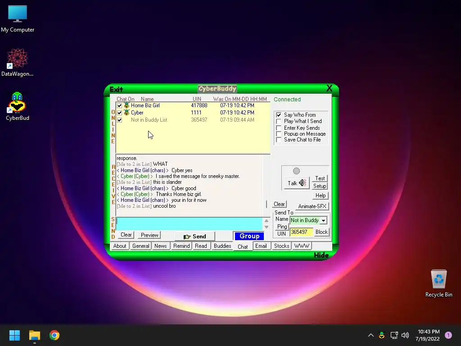The height and width of the screenshot is (346, 461).
Task: Click send box scroll down arrow
Action: [x=266, y=227]
